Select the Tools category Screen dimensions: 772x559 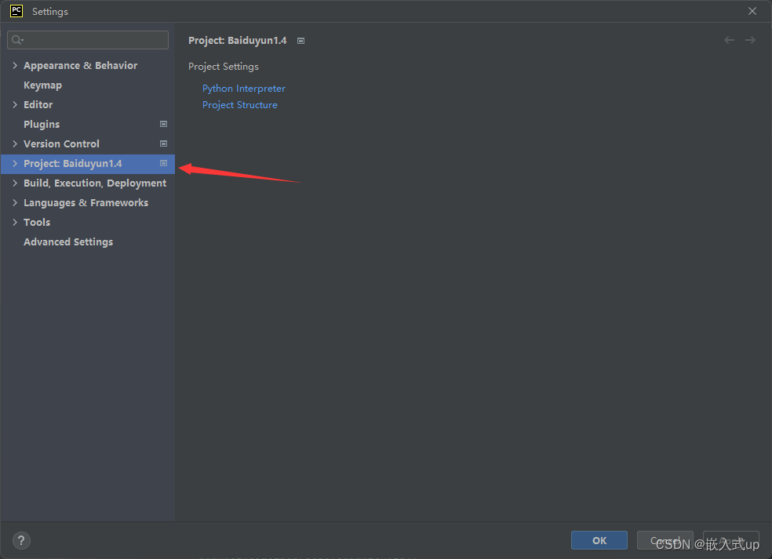(x=37, y=223)
